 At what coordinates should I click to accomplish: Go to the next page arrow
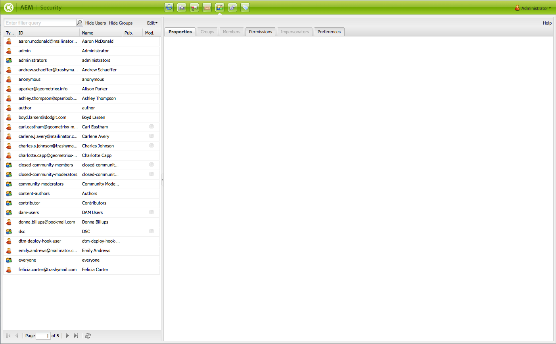tap(67, 336)
